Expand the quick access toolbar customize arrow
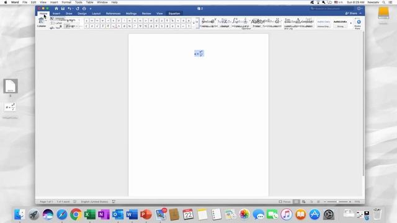 coord(91,9)
